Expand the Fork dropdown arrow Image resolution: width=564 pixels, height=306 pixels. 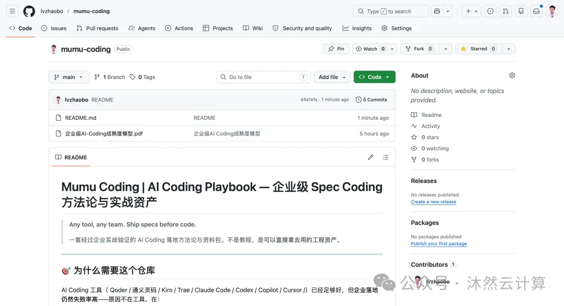445,49
